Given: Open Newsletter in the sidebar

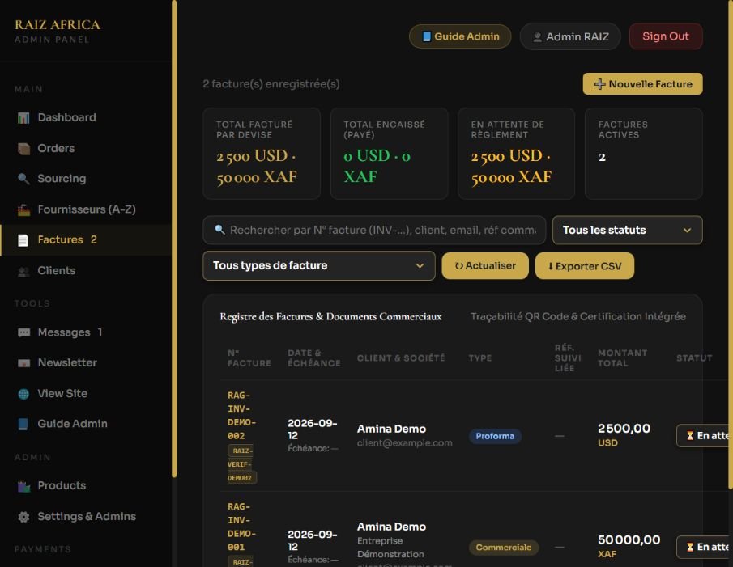Looking at the screenshot, I should (86, 362).
